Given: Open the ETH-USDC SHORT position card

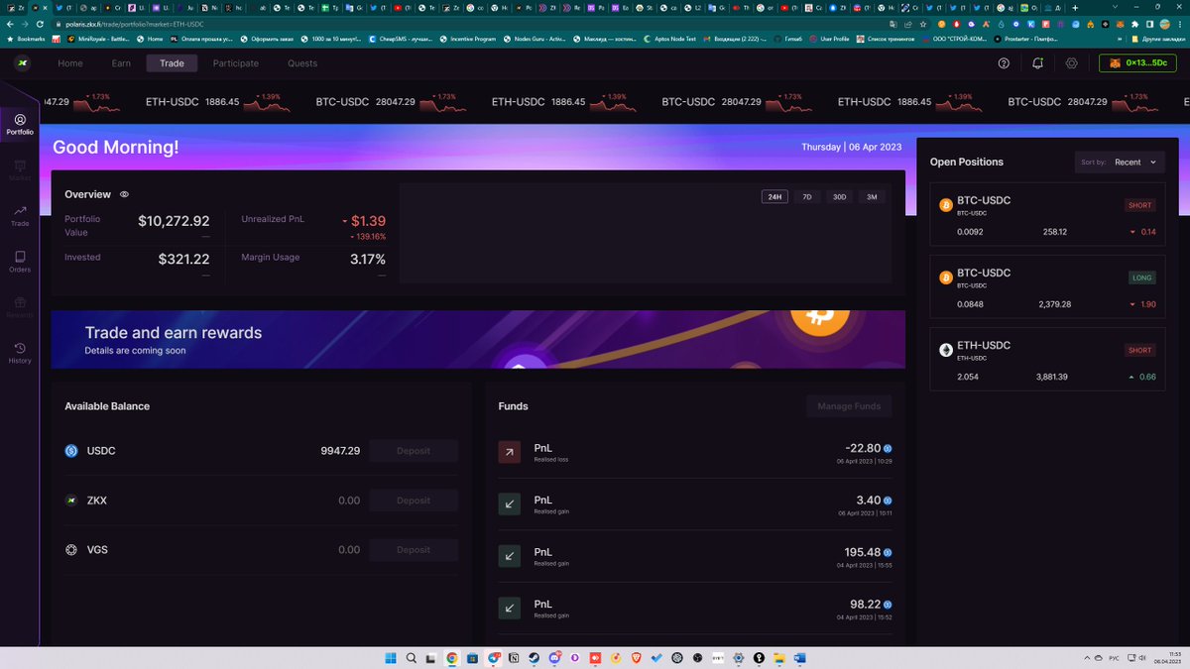Looking at the screenshot, I should coord(1047,359).
